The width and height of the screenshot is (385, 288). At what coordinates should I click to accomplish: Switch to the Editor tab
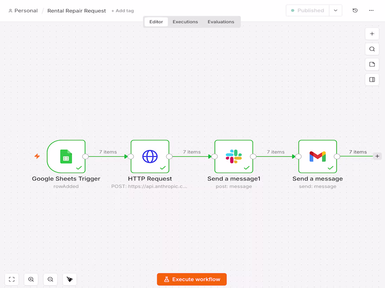(156, 22)
